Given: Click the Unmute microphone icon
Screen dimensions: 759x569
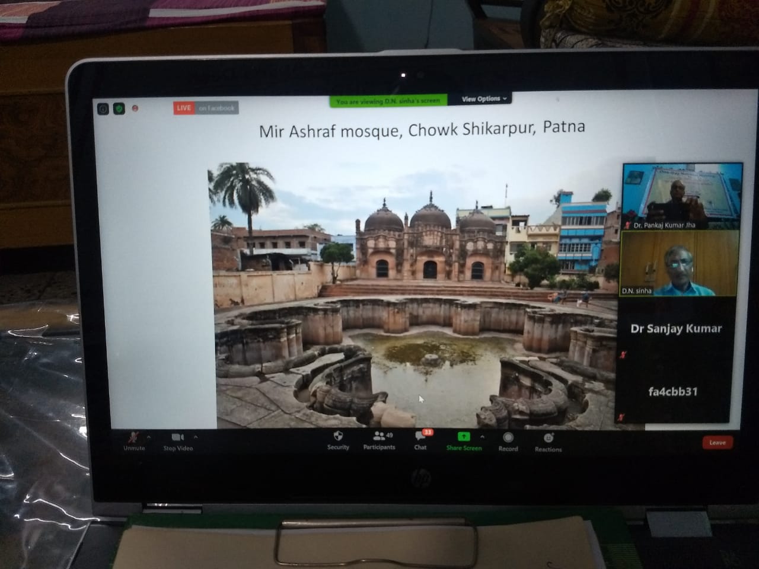Looking at the screenshot, I should pyautogui.click(x=133, y=438).
